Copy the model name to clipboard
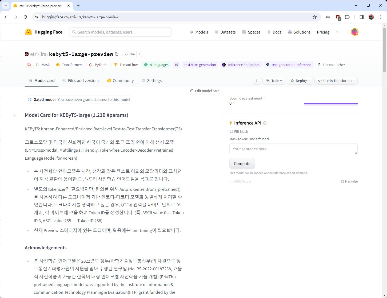Screen dimensions: 387x298 point(117,54)
